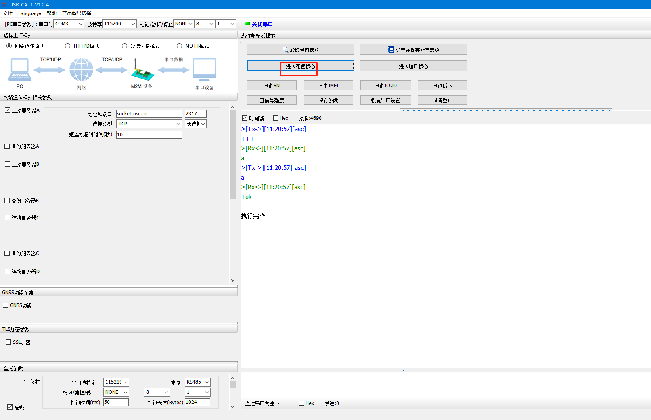
Task: Click the 设备重启 button
Action: [442, 100]
